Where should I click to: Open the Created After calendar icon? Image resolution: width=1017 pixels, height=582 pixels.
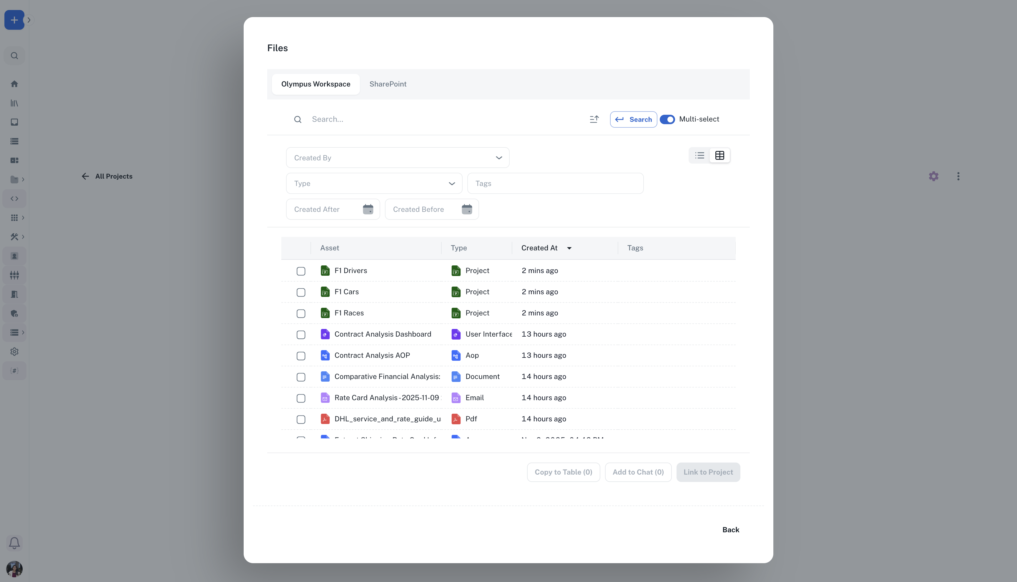[x=368, y=209]
